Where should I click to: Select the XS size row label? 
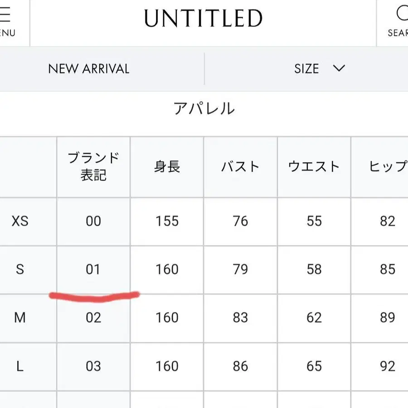tap(20, 221)
